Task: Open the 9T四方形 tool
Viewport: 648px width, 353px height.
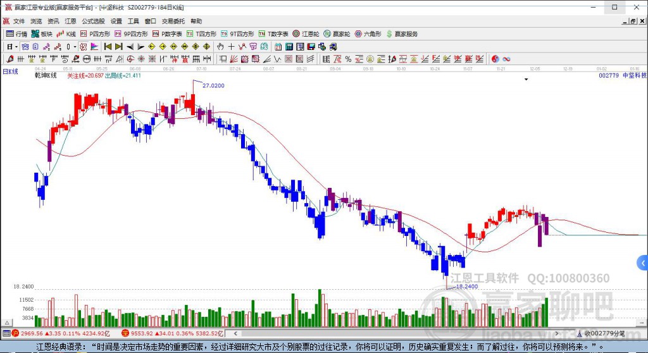Action: pos(238,34)
